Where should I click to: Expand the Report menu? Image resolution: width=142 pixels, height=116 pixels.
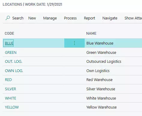click(x=89, y=18)
